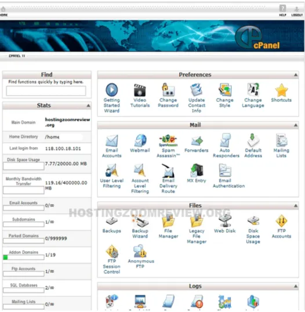
Task: Open Video Tutorials
Action: [140, 90]
